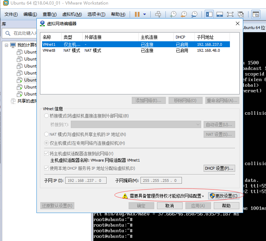Collapse the 我的计算机 tree node
The image size is (266, 241).
(x=6, y=45)
